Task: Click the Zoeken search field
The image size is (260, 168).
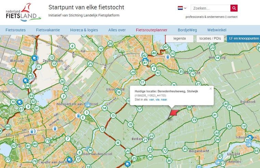Action: click(210, 8)
